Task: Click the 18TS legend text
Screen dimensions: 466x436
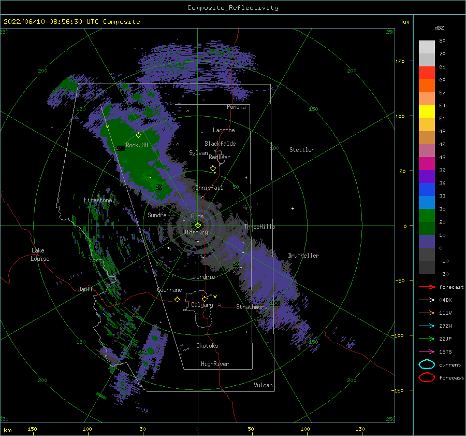Action: pyautogui.click(x=445, y=351)
